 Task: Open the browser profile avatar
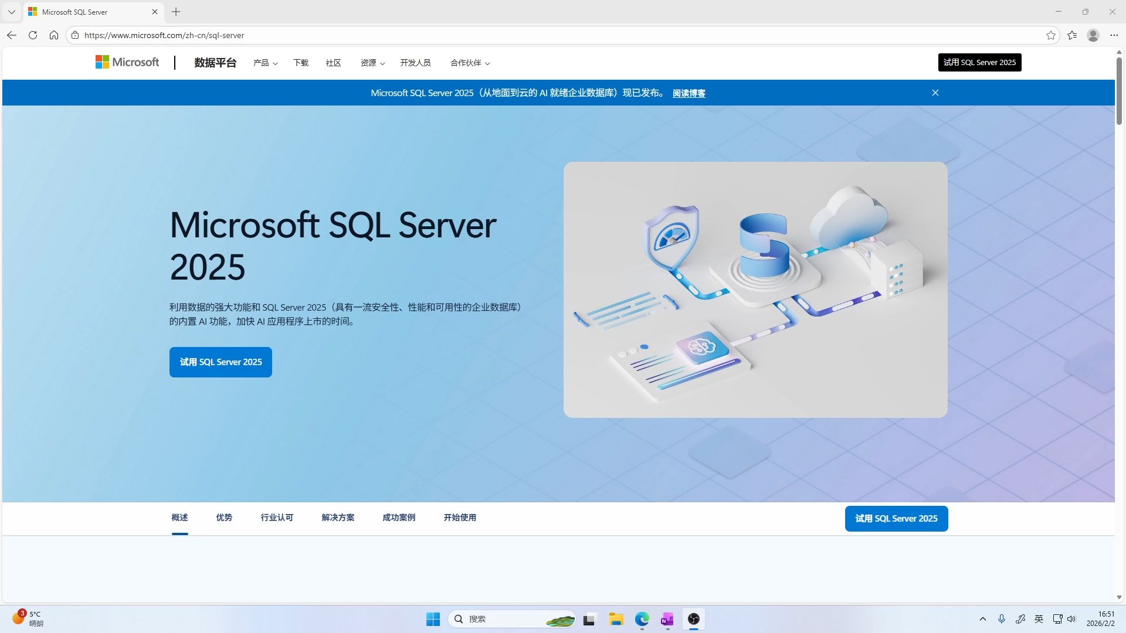pyautogui.click(x=1093, y=35)
